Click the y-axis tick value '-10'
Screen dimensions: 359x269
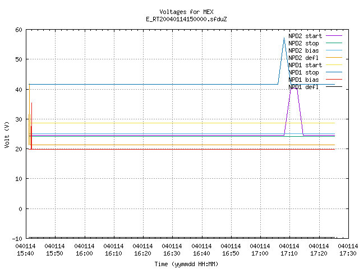coord(17,239)
